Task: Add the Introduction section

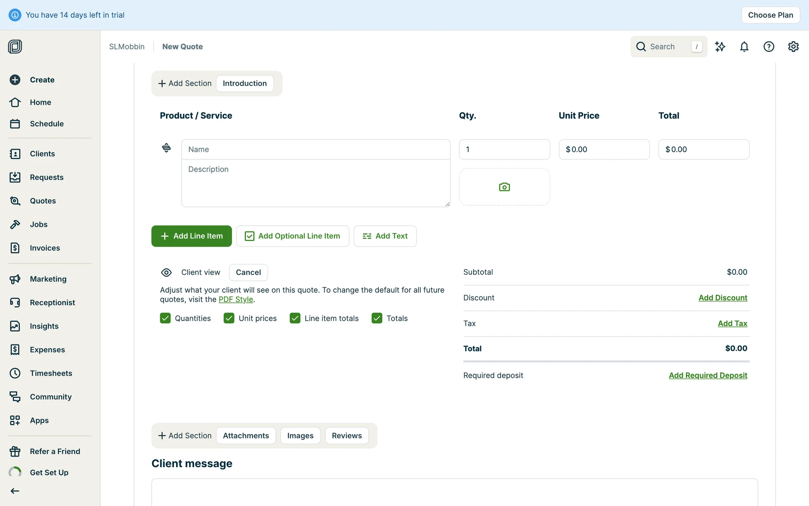Action: point(244,83)
